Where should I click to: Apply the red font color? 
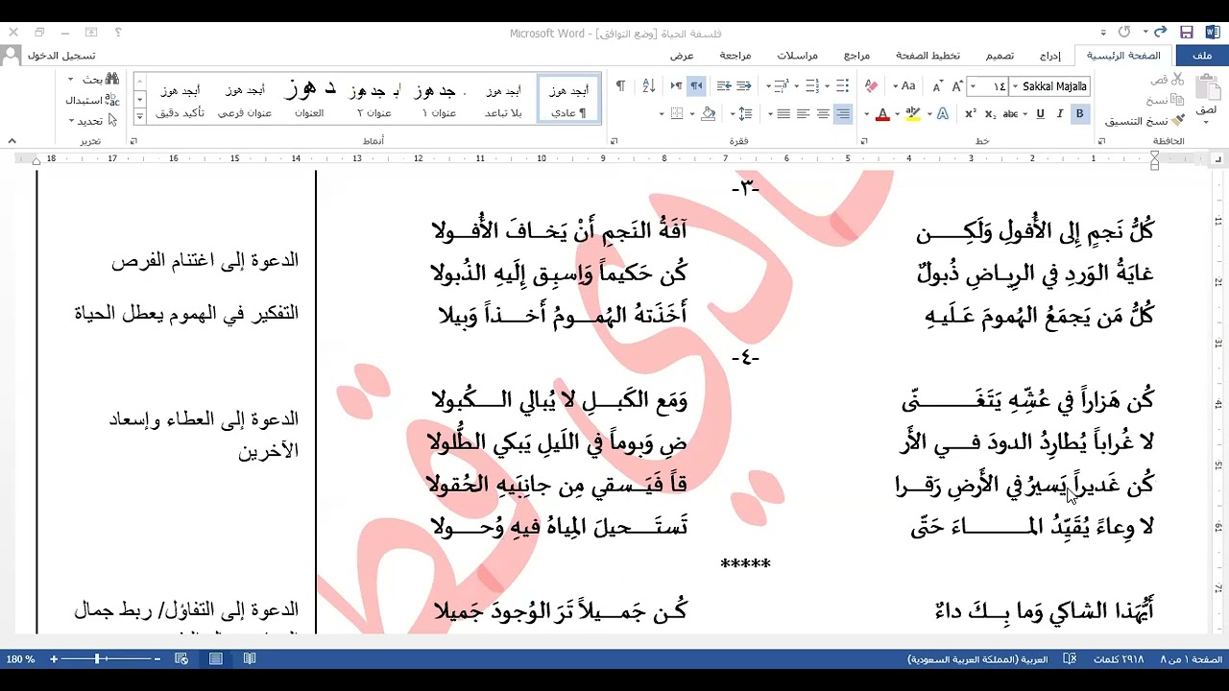click(x=882, y=113)
